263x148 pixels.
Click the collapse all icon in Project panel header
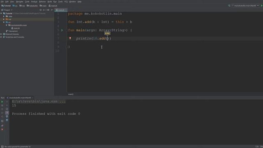pos(44,10)
